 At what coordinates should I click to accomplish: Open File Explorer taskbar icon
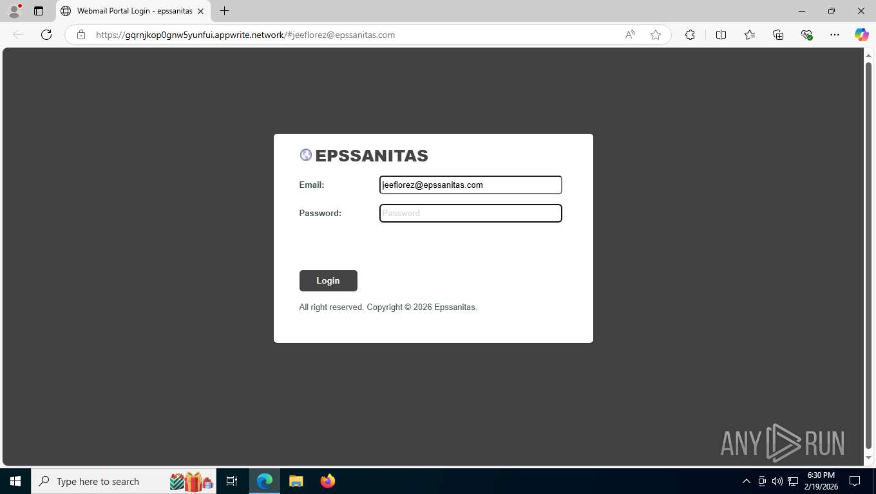pos(296,481)
